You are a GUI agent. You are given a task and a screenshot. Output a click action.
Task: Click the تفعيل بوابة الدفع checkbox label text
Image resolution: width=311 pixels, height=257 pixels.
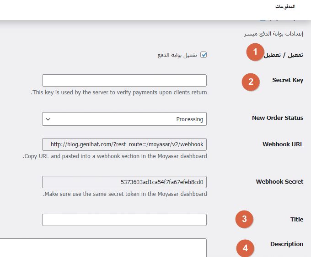(x=177, y=55)
